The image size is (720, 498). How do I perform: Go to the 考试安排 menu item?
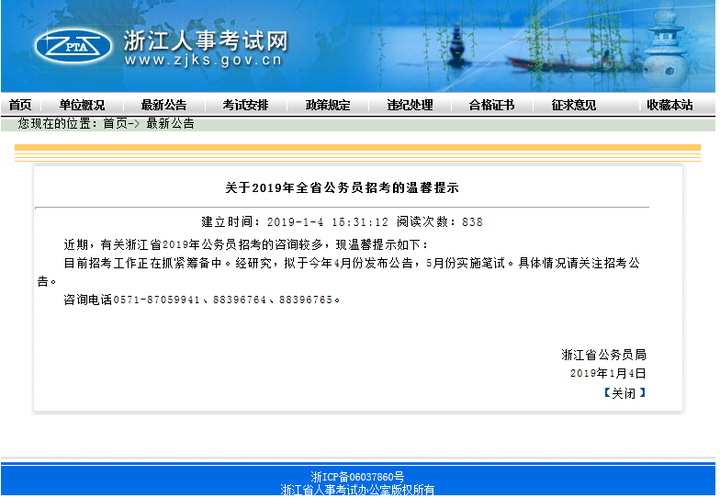pyautogui.click(x=245, y=105)
